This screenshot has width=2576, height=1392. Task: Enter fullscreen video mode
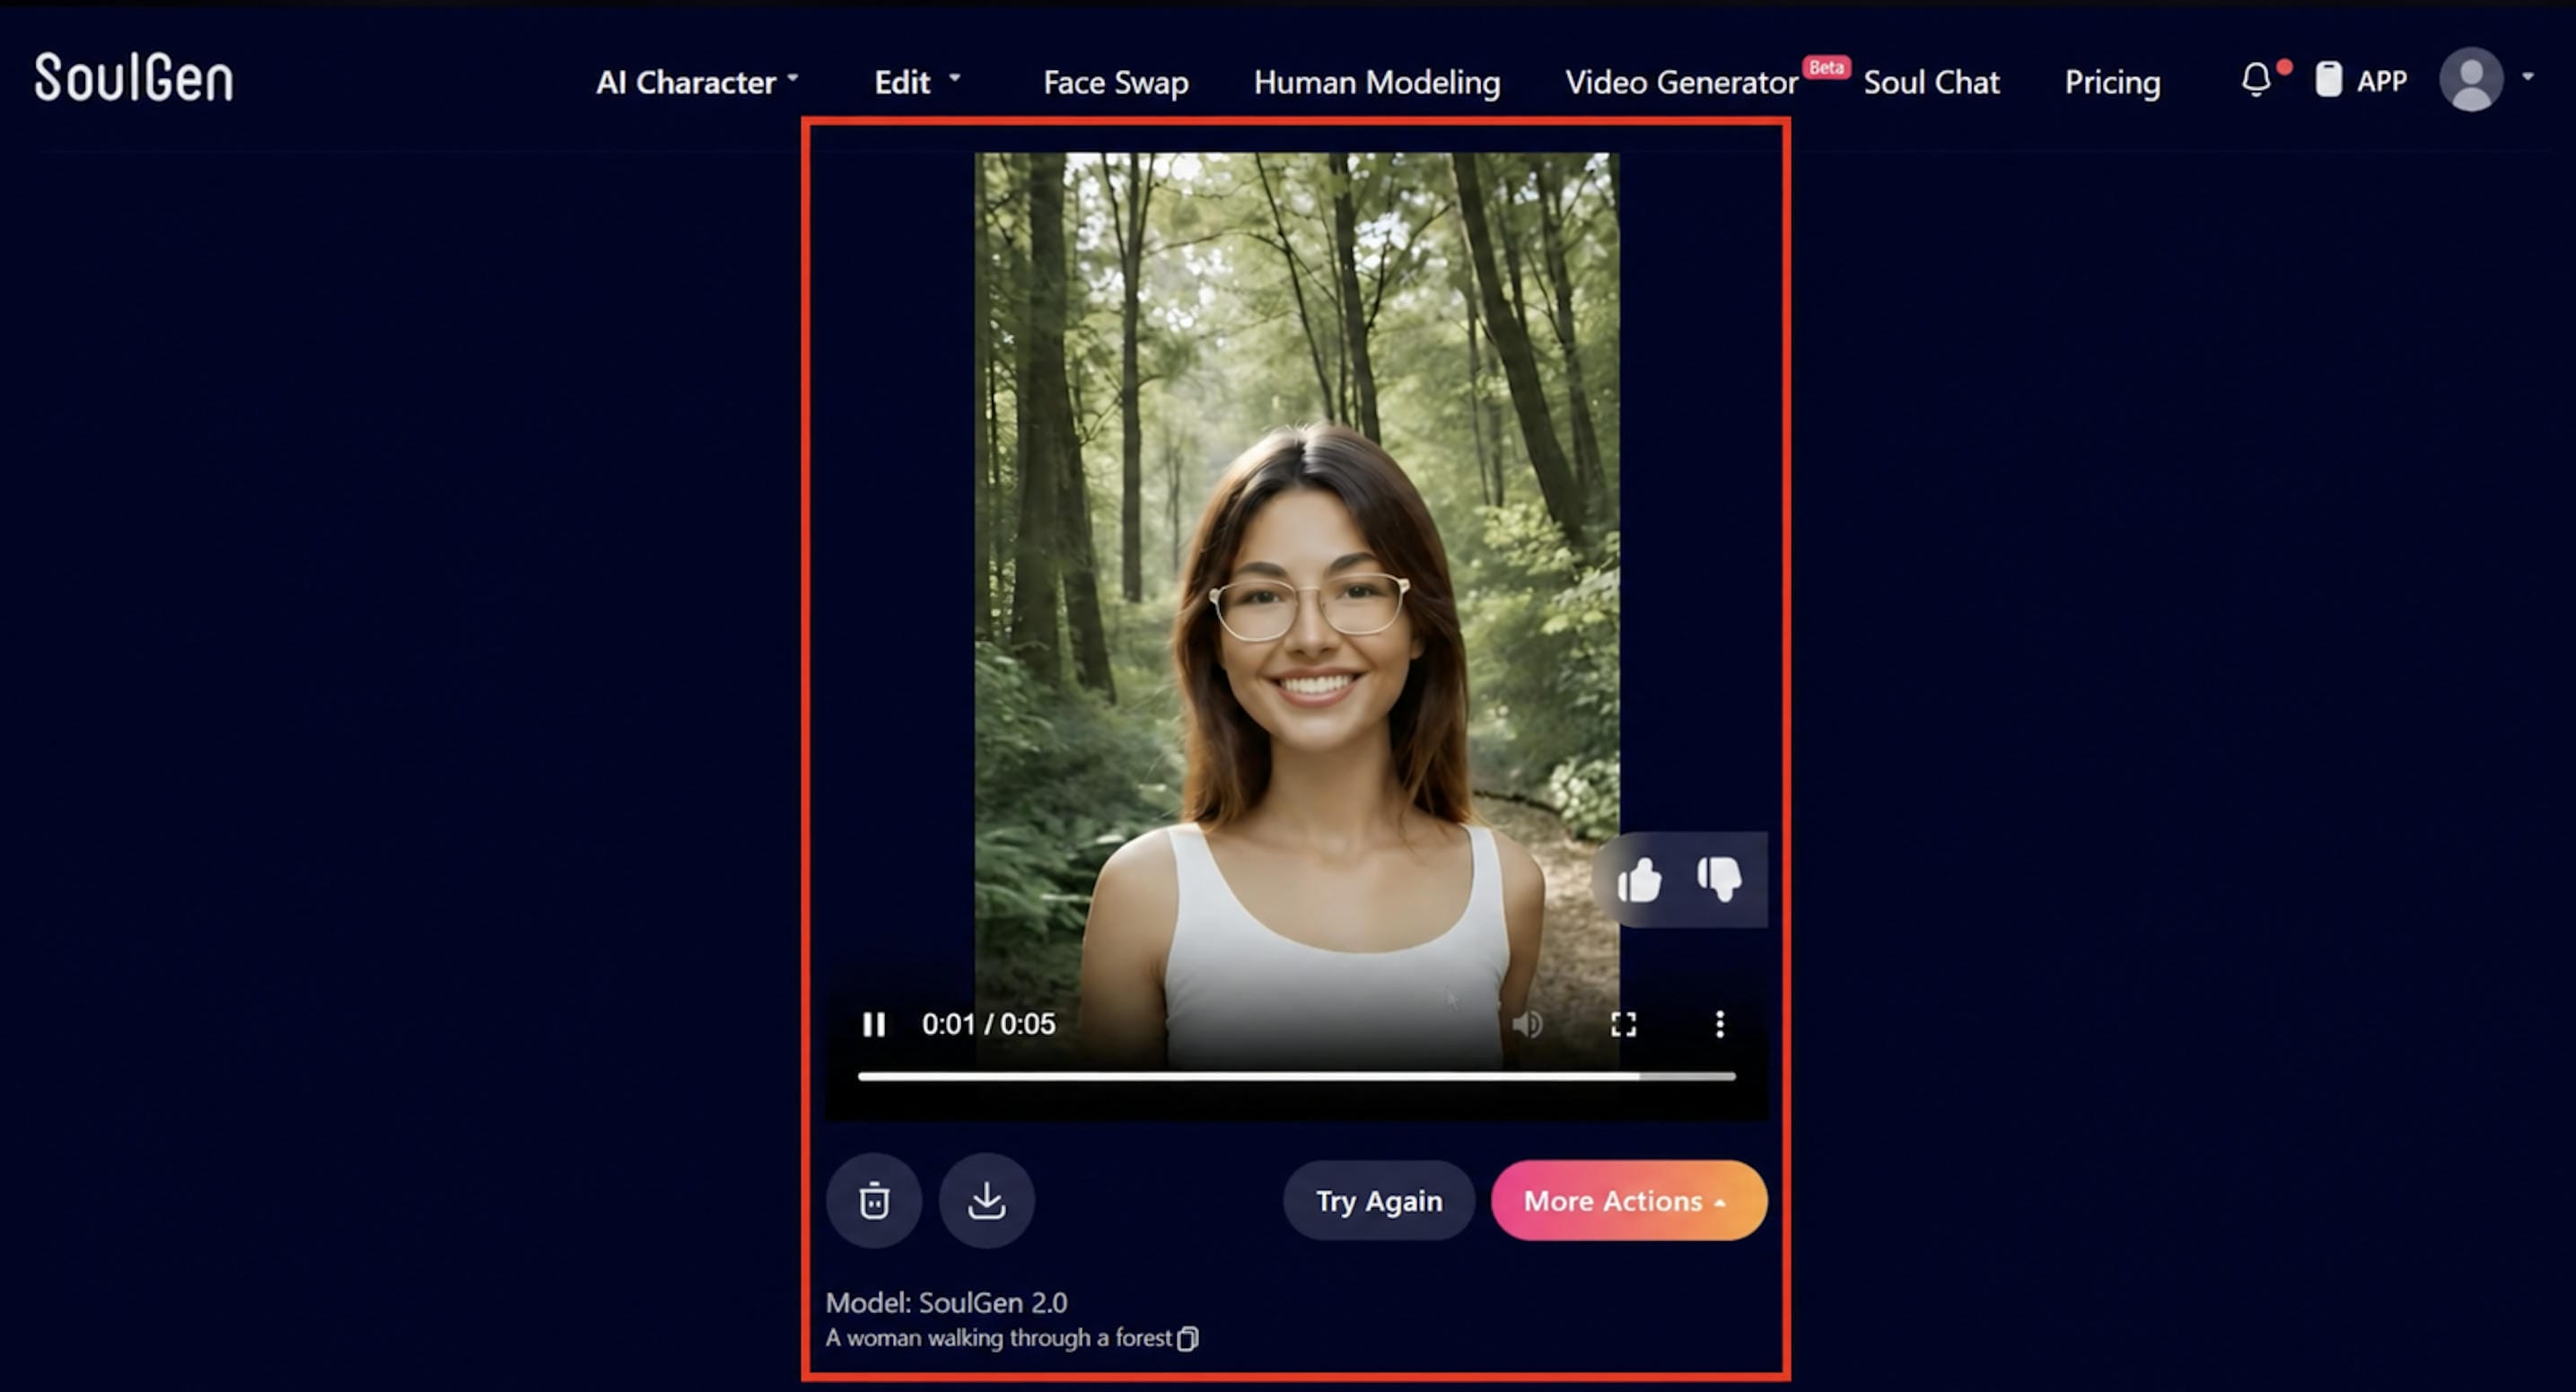click(x=1623, y=1024)
